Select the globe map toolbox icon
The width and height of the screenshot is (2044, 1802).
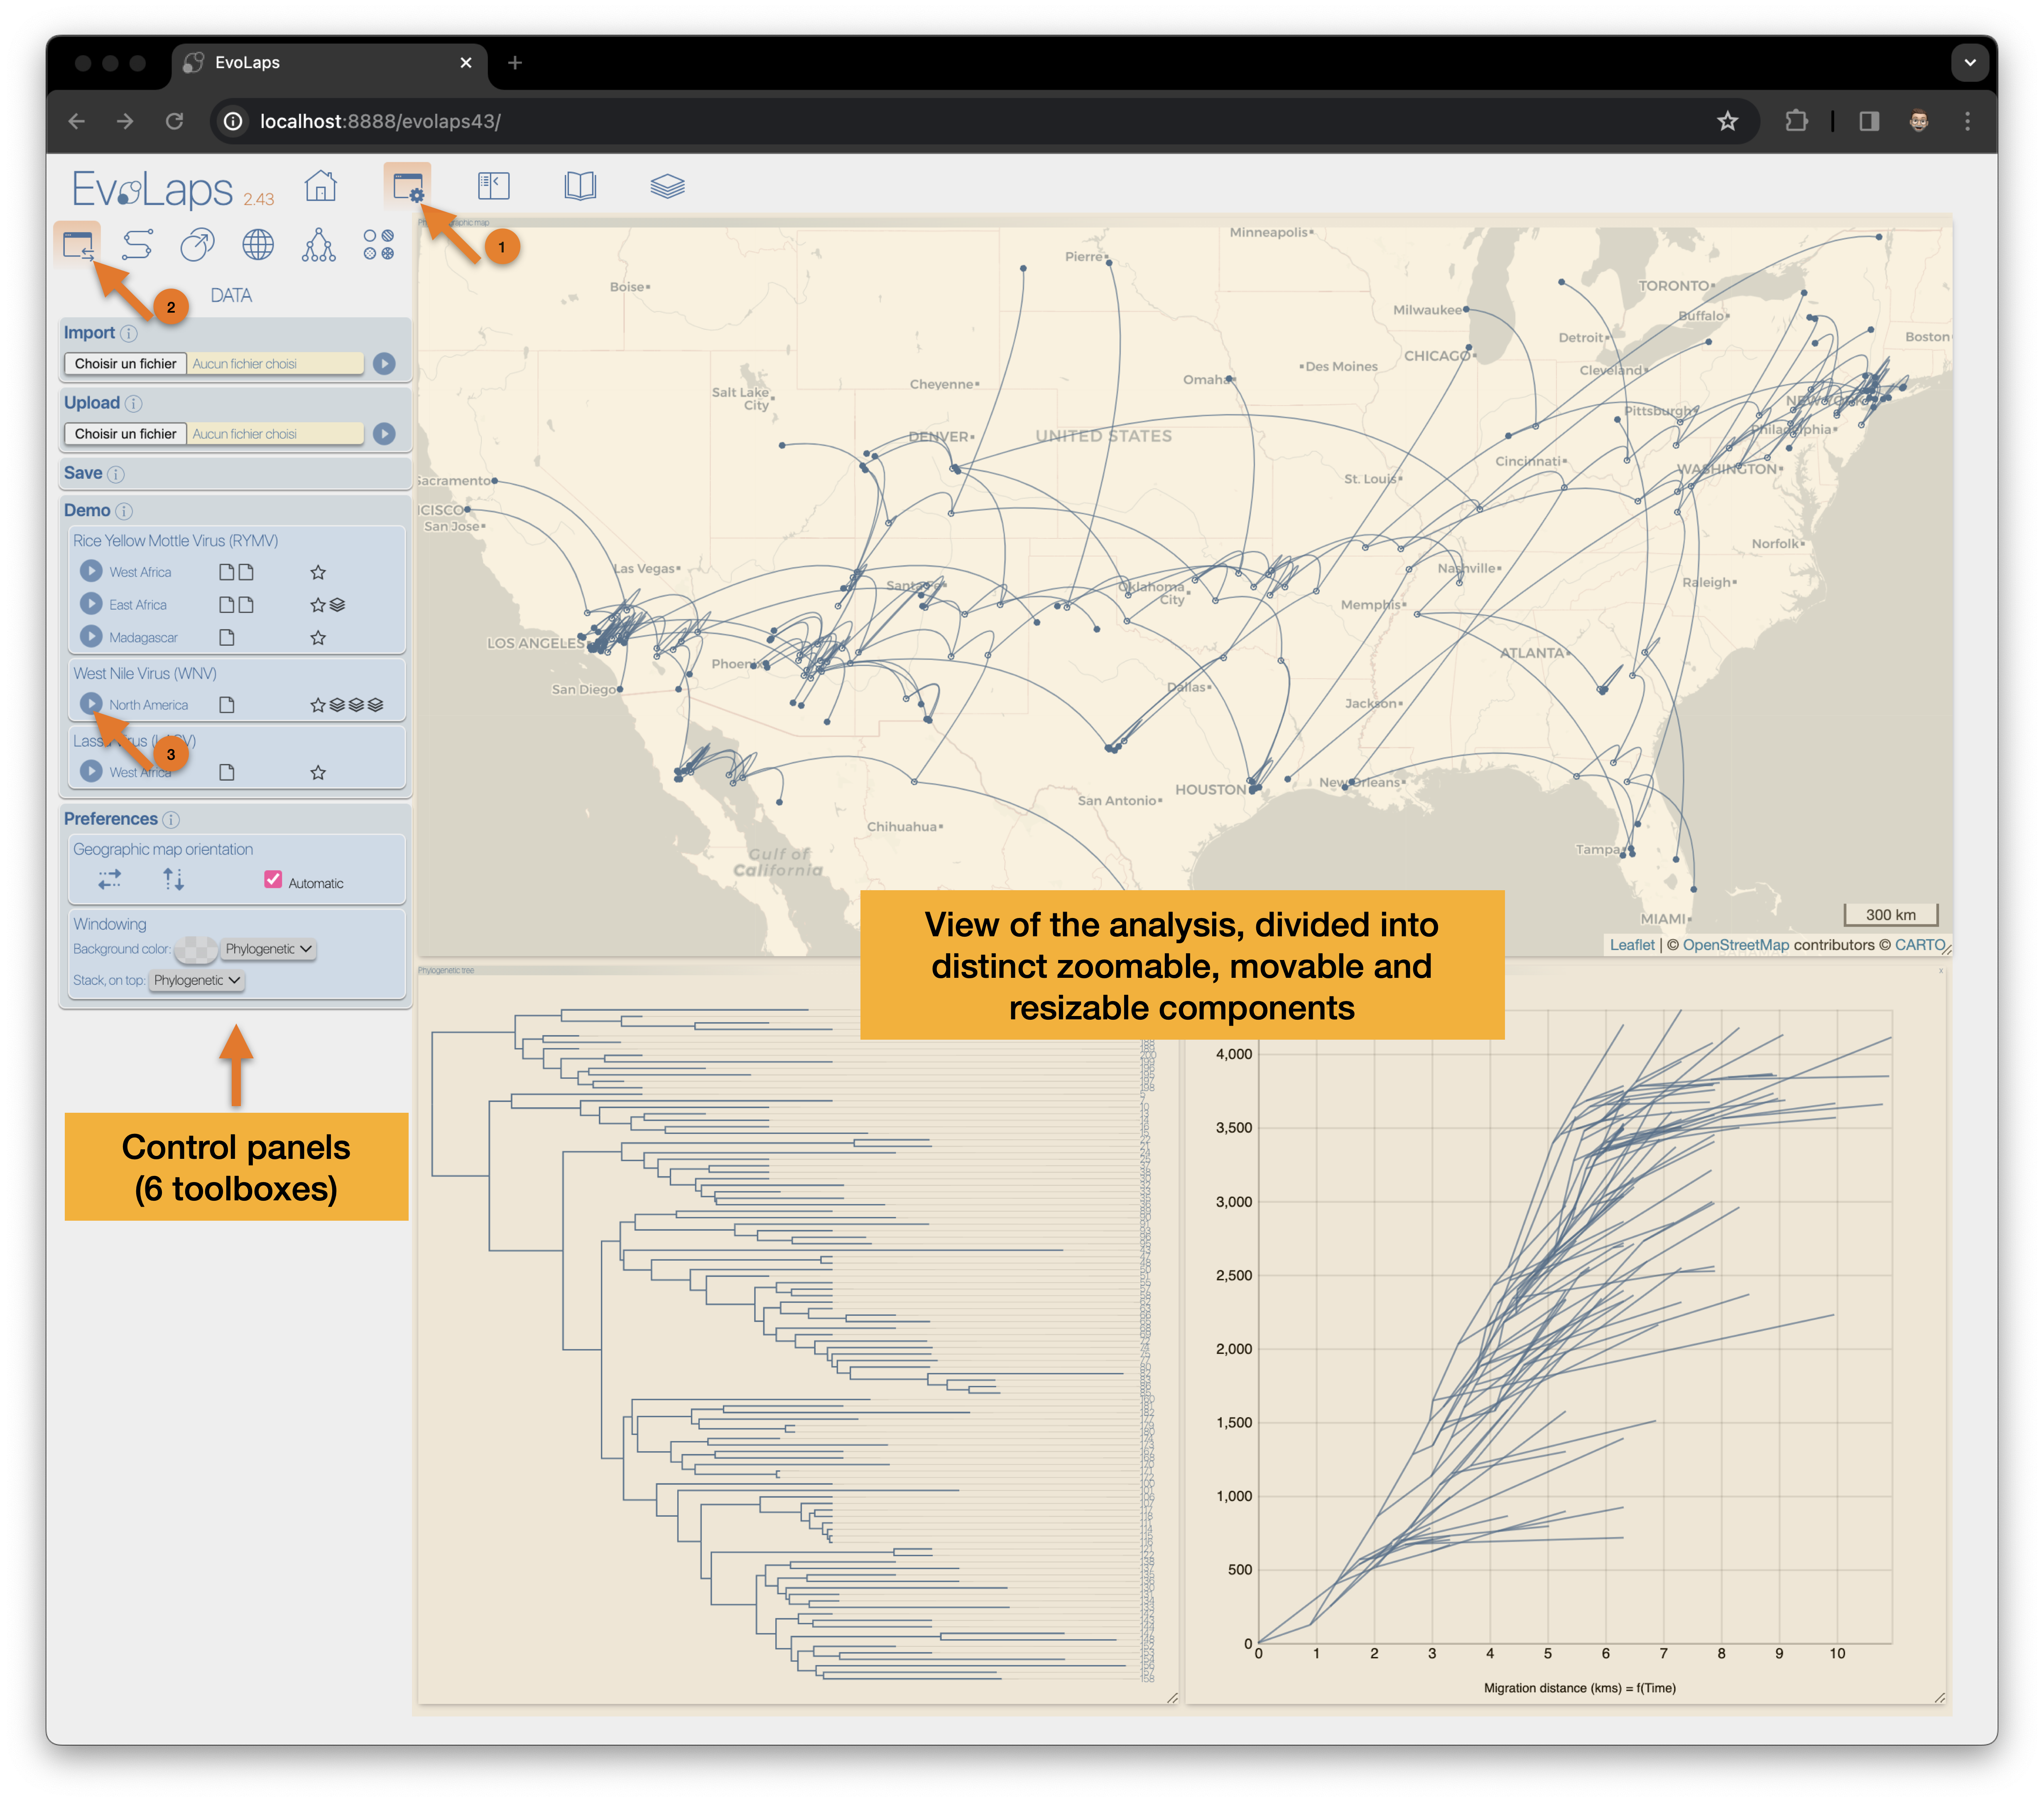coord(258,244)
